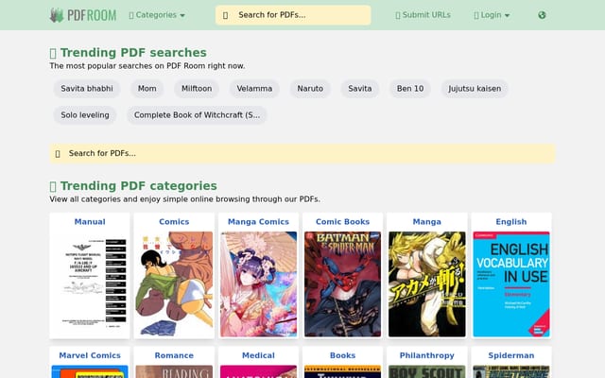Open the Romance category link
The image size is (605, 378).
(x=174, y=355)
